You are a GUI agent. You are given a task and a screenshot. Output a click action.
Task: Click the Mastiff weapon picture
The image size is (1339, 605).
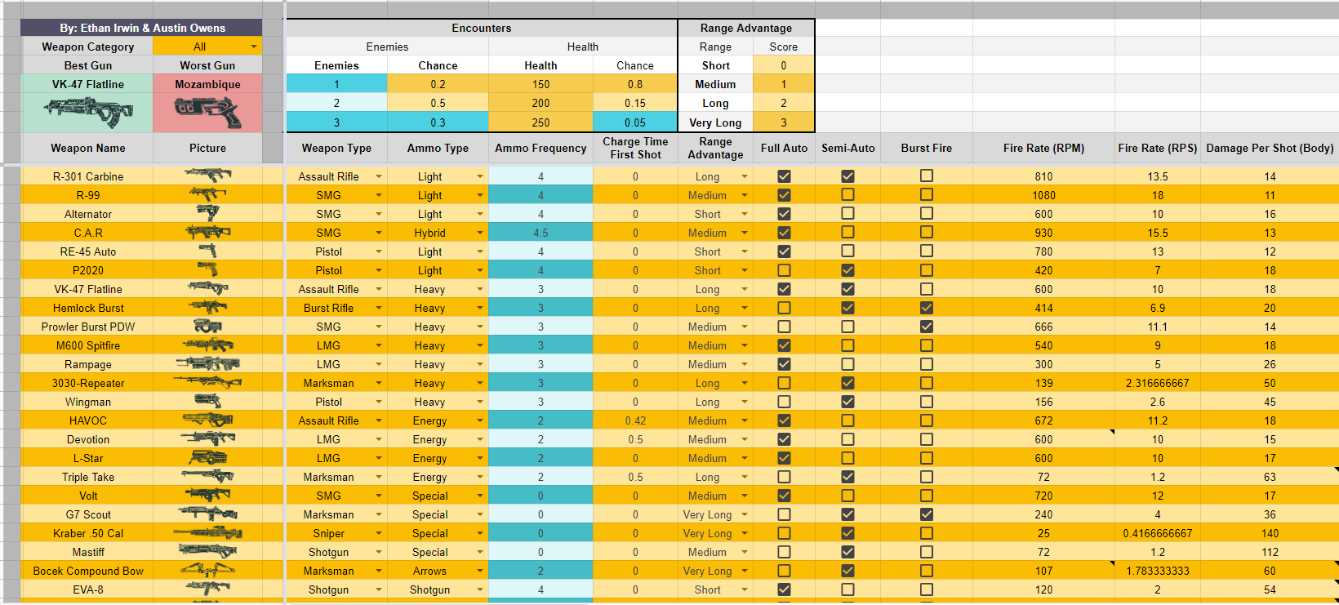(207, 550)
